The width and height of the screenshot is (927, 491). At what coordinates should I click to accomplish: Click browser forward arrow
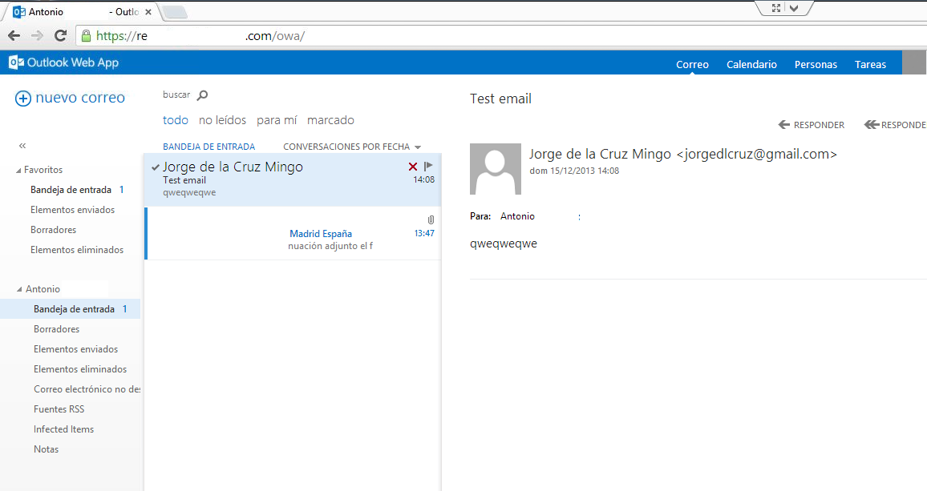(37, 36)
